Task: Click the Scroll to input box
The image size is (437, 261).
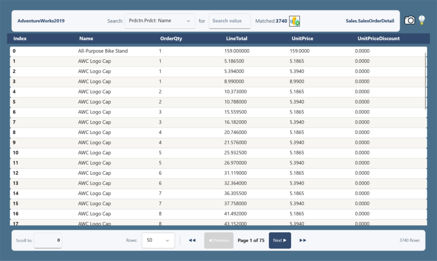Action: tap(48, 240)
